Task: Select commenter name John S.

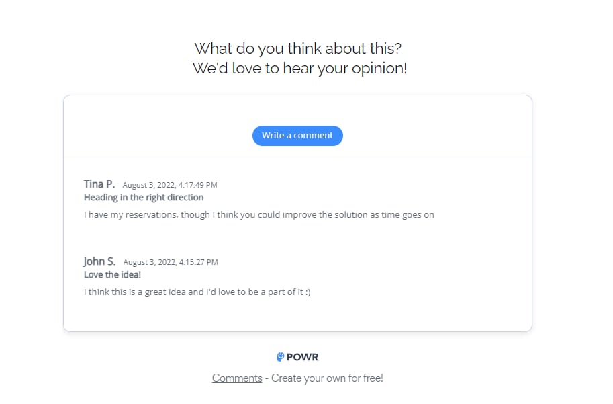Action: click(99, 261)
